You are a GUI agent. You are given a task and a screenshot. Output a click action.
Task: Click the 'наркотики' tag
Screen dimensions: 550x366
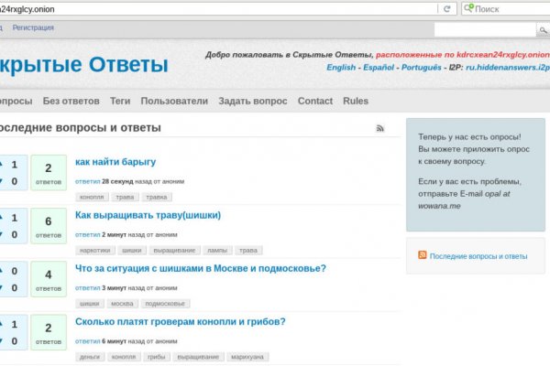pos(94,251)
